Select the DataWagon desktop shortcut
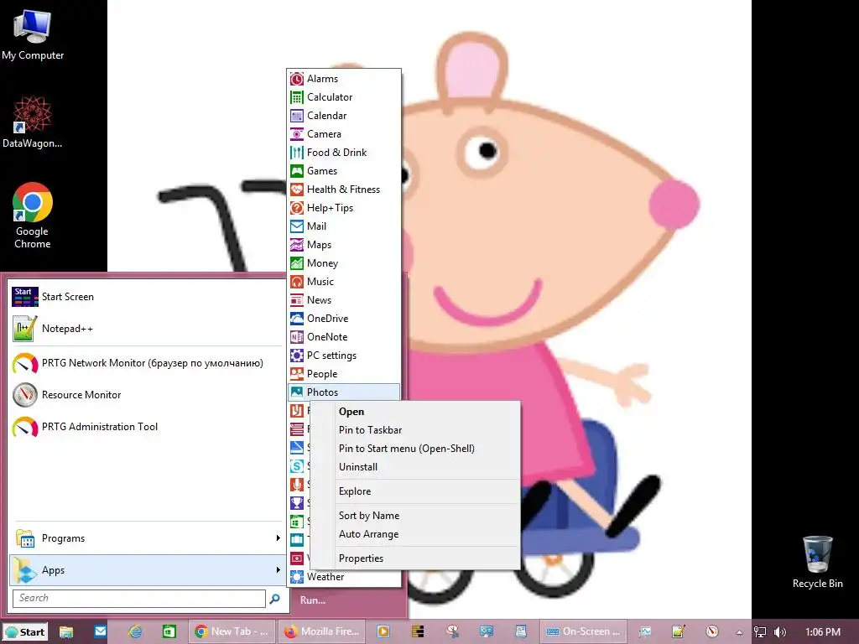 click(33, 122)
